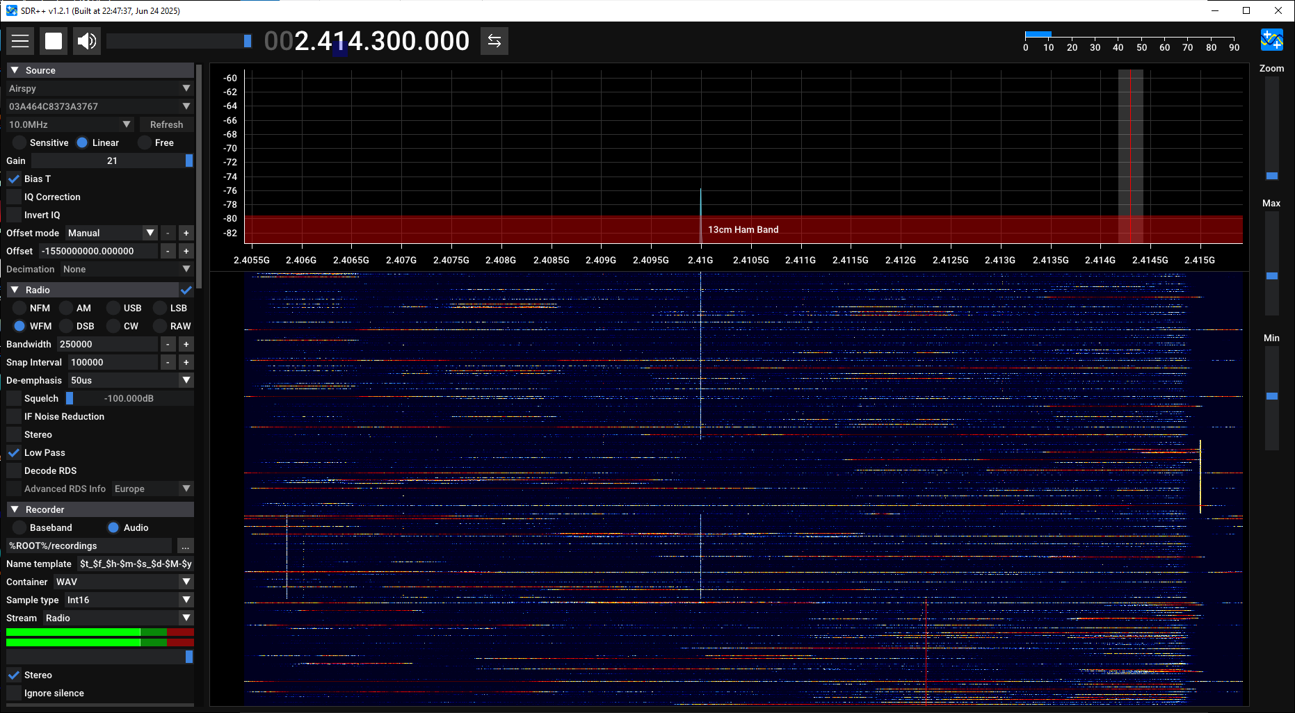Enable Decode RDS checkbox
Image resolution: width=1295 pixels, height=713 pixels.
point(14,470)
